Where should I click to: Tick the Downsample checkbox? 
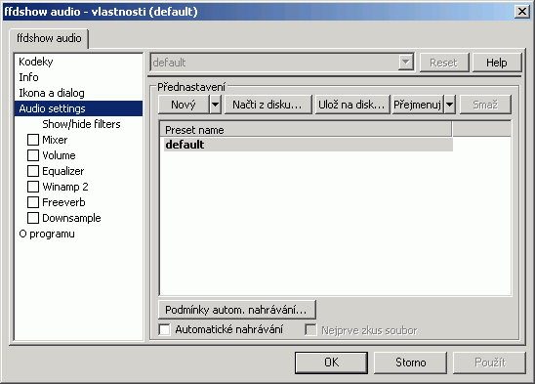tap(33, 218)
